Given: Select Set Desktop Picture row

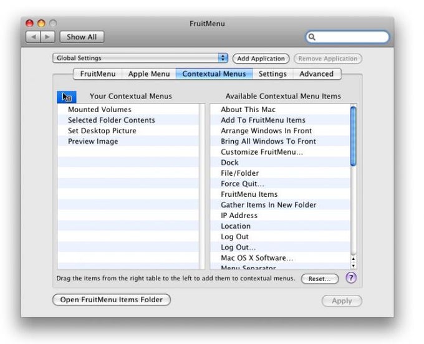Looking at the screenshot, I should 128,130.
